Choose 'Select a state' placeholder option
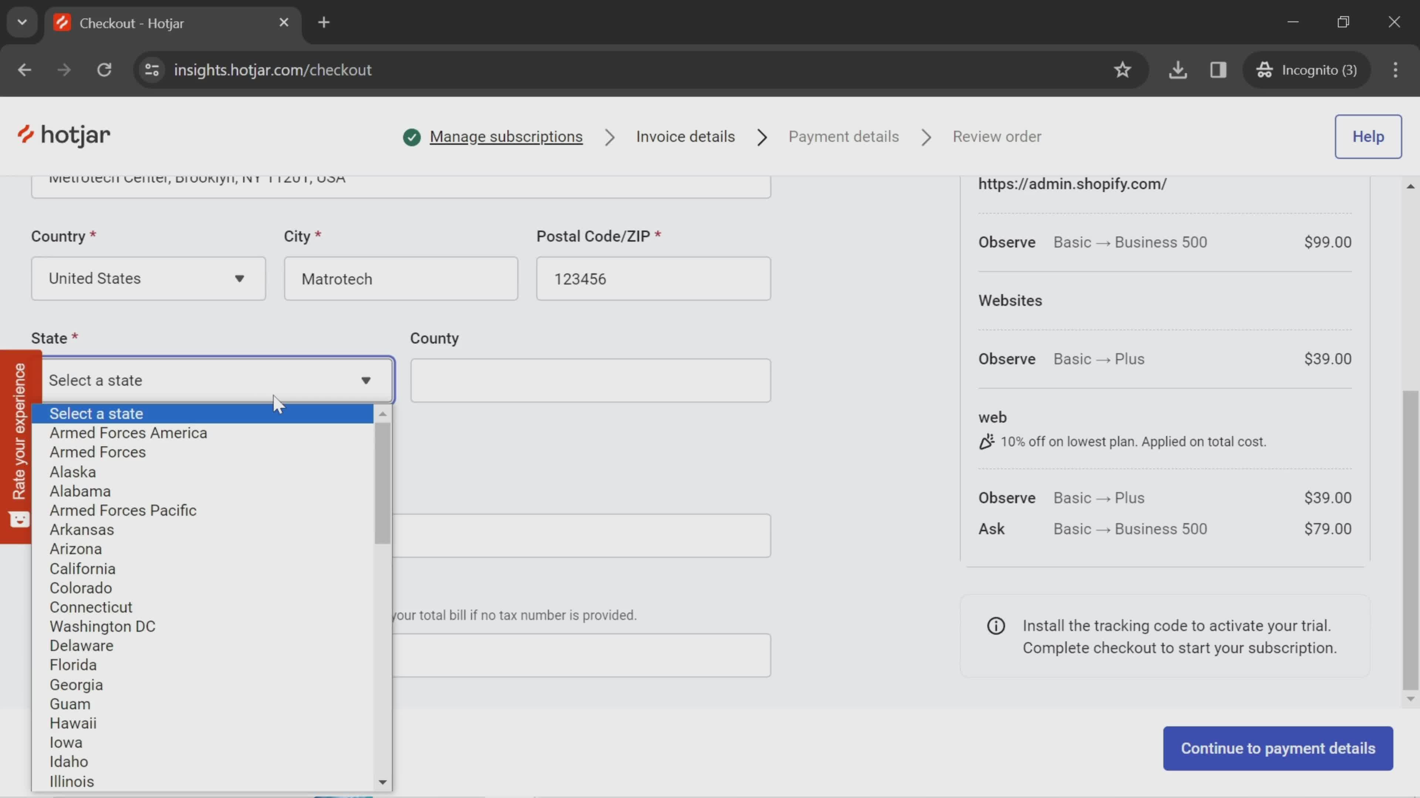The height and width of the screenshot is (798, 1420). [x=202, y=414]
